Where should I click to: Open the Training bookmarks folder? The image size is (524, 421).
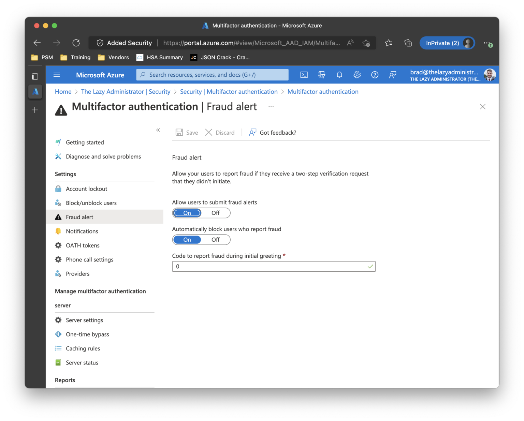75,57
